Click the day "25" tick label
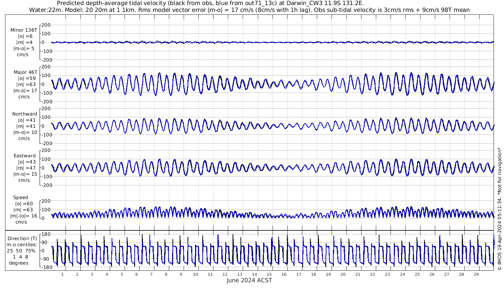Screen dimensions: 504x288 pyautogui.click(x=417, y=274)
